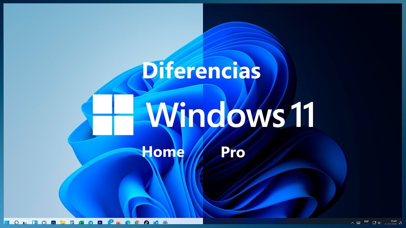Toggle night mode with the moon icon

[x=400, y=223]
